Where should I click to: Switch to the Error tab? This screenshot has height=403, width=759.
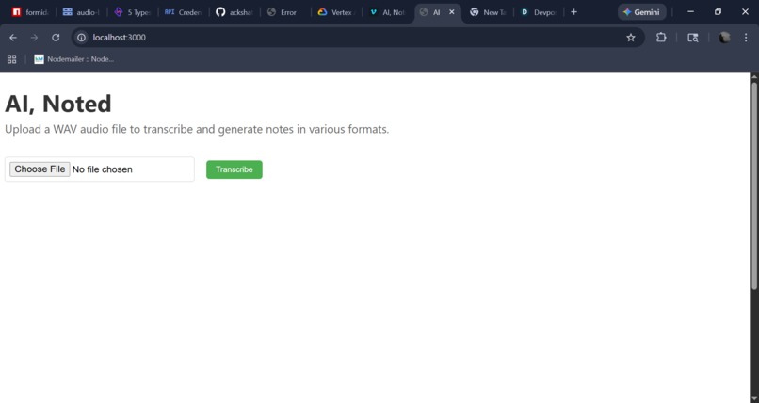coord(285,12)
